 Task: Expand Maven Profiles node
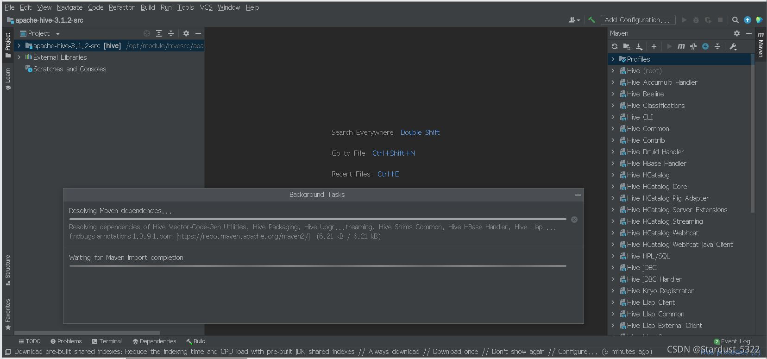[613, 59]
